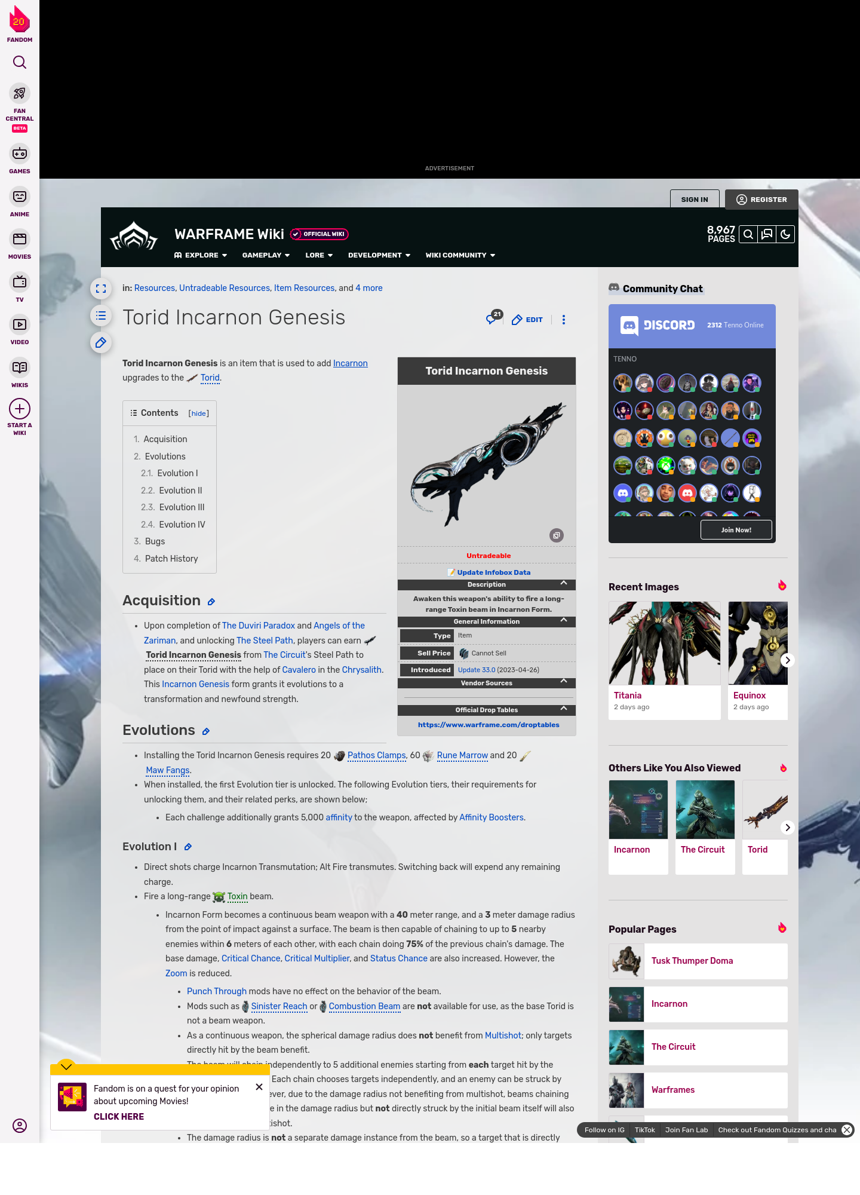Click the Warframe Wiki lotus logo
The width and height of the screenshot is (860, 1195).
point(134,237)
